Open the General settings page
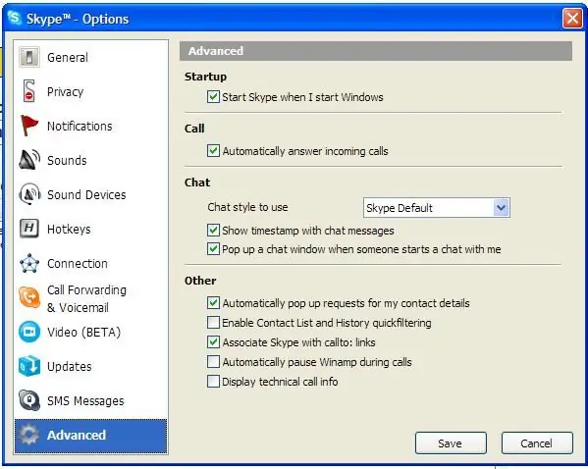The image size is (588, 469). coord(68,57)
